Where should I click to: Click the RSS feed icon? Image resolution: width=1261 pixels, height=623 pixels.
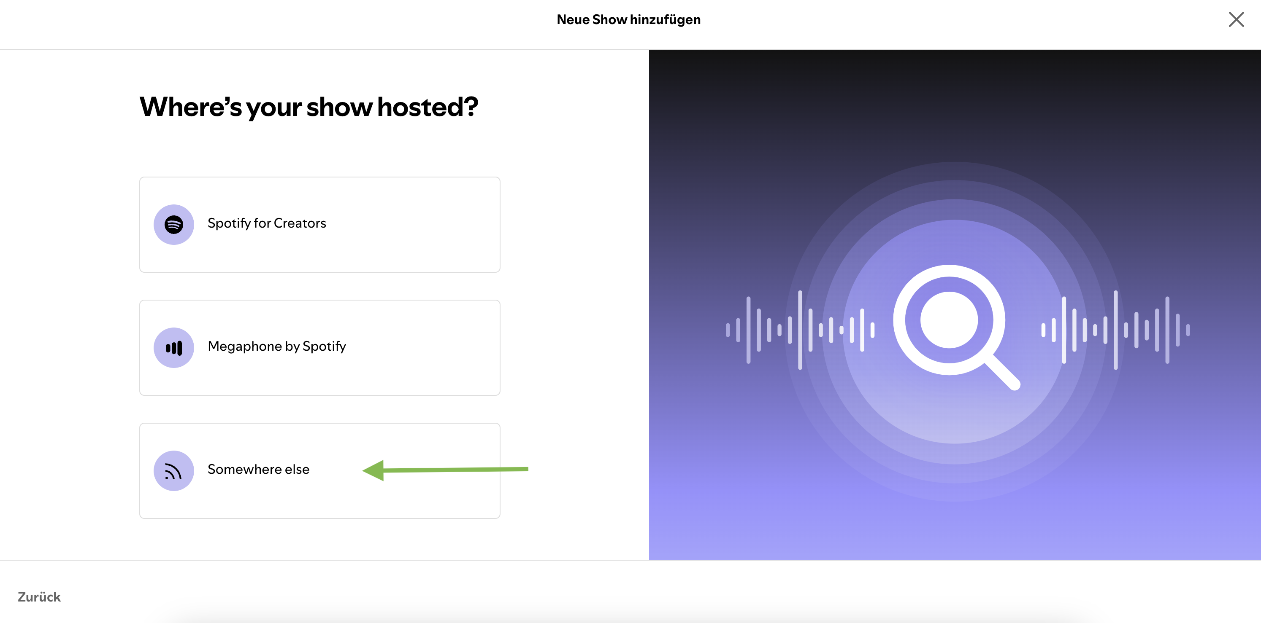click(174, 471)
